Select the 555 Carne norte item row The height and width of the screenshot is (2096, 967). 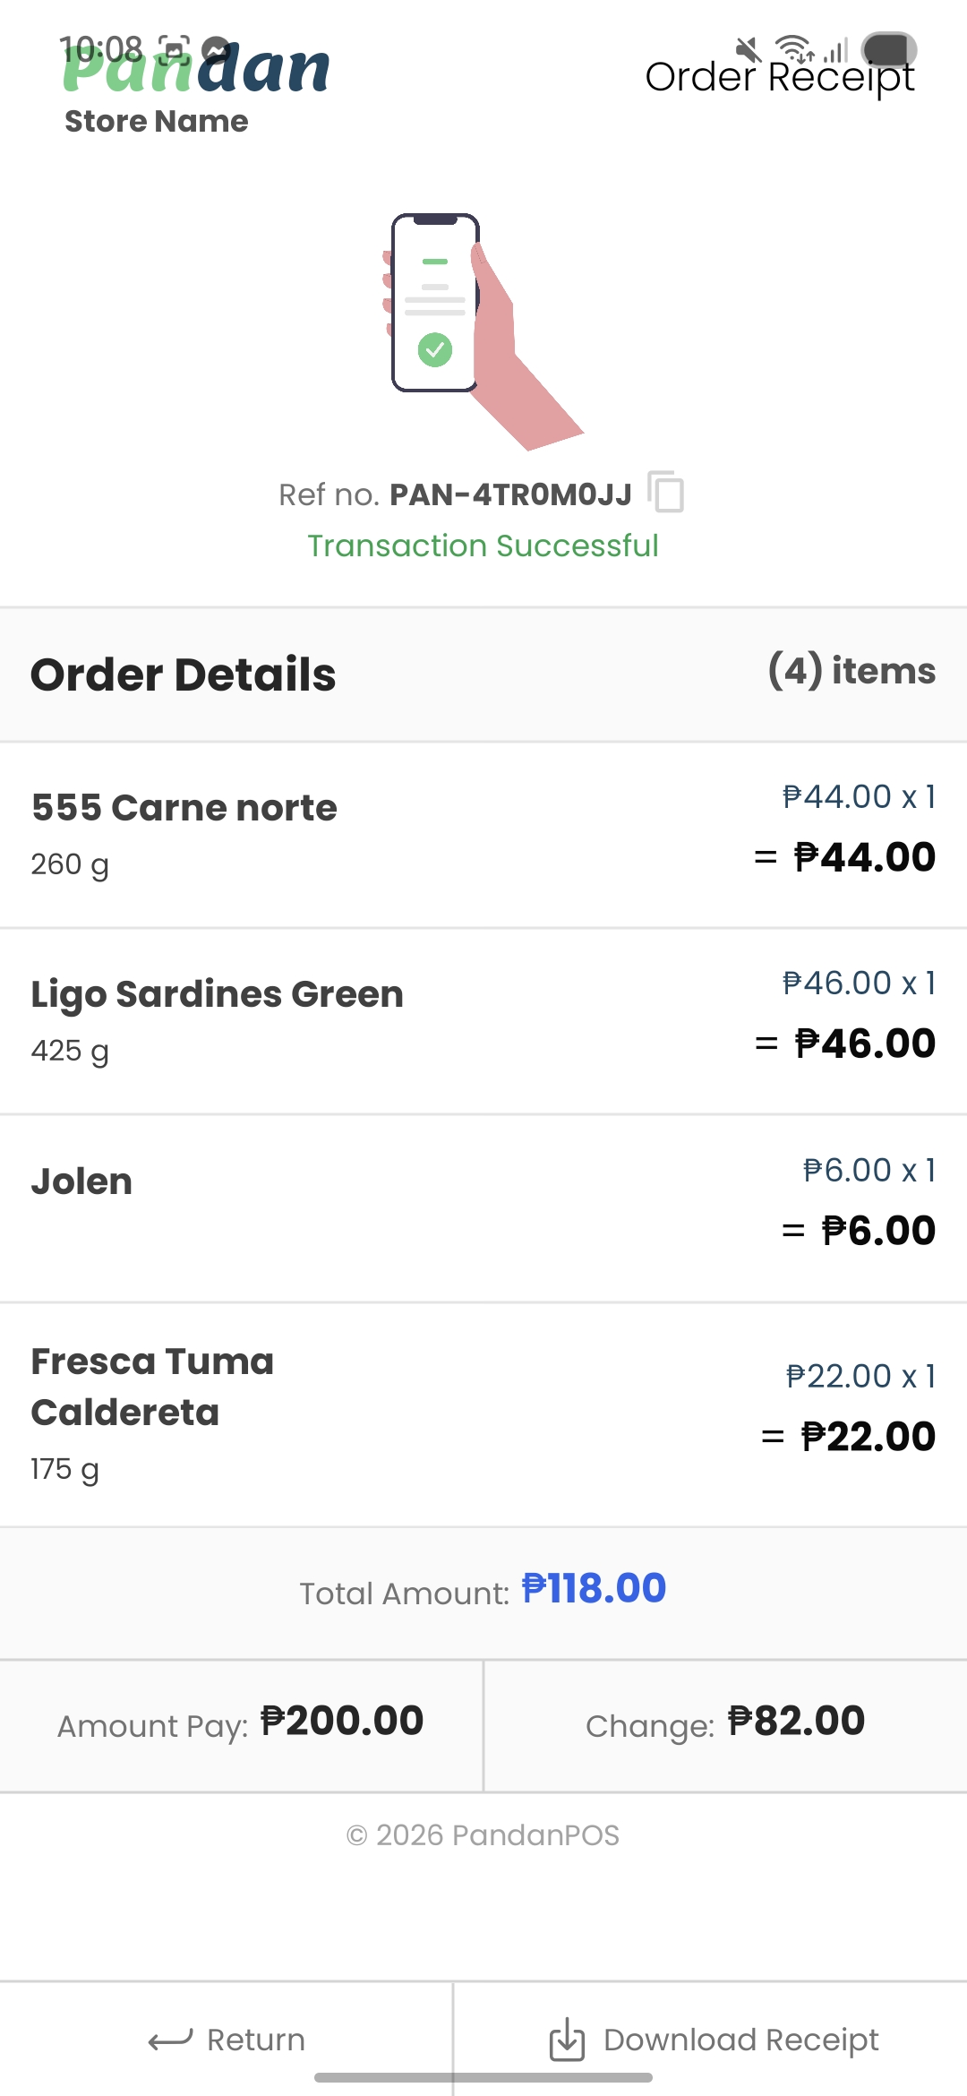pos(483,835)
